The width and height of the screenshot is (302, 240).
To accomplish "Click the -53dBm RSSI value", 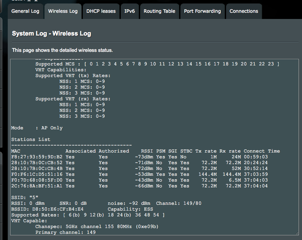I will 144,174.
